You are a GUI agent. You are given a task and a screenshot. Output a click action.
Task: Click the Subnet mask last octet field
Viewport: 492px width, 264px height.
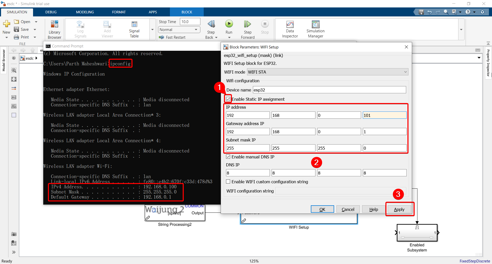pos(384,148)
